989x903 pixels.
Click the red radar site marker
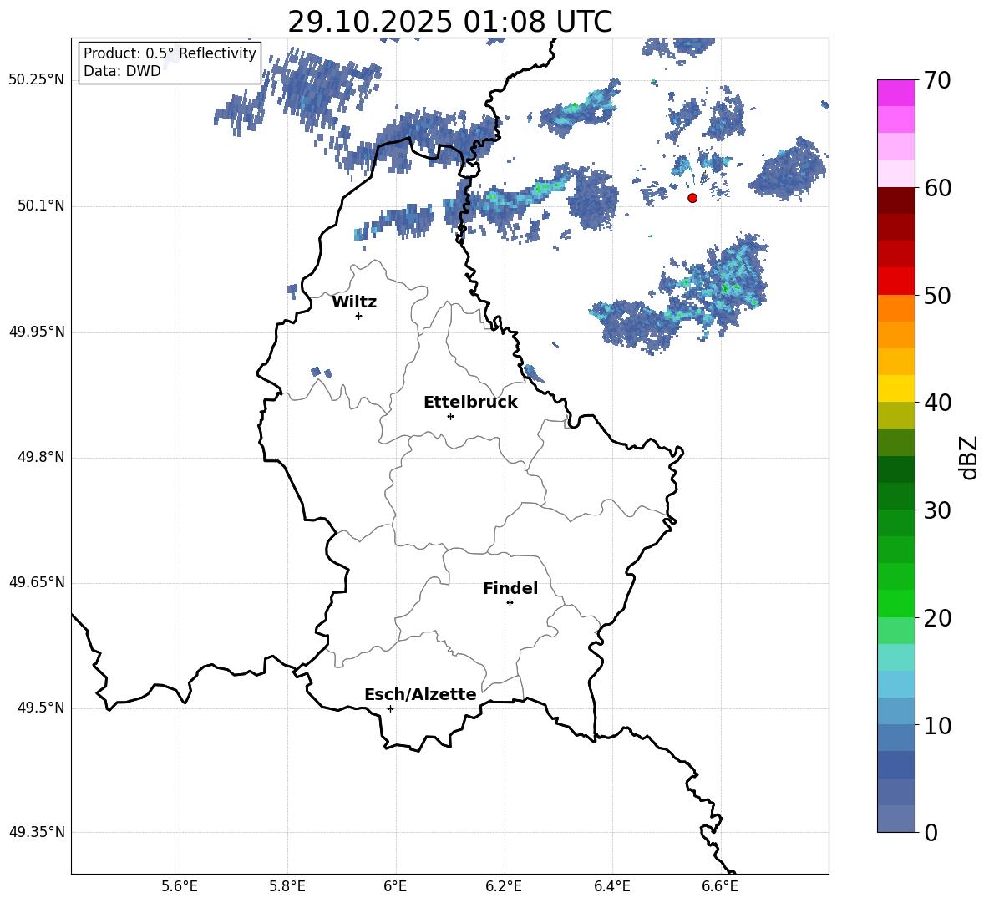coord(692,198)
